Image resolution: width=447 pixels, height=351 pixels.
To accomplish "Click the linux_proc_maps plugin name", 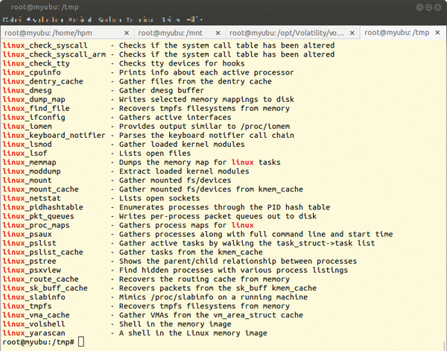I will click(x=36, y=225).
